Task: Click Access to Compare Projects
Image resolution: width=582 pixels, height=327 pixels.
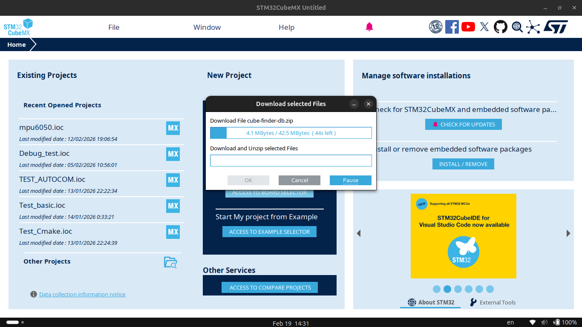Action: (270, 287)
